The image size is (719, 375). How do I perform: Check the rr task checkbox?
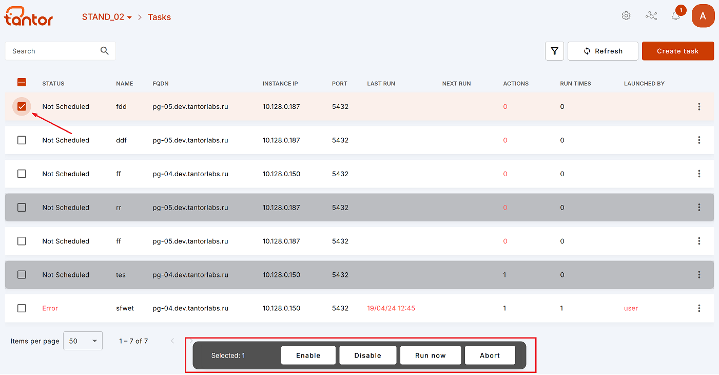tap(22, 208)
